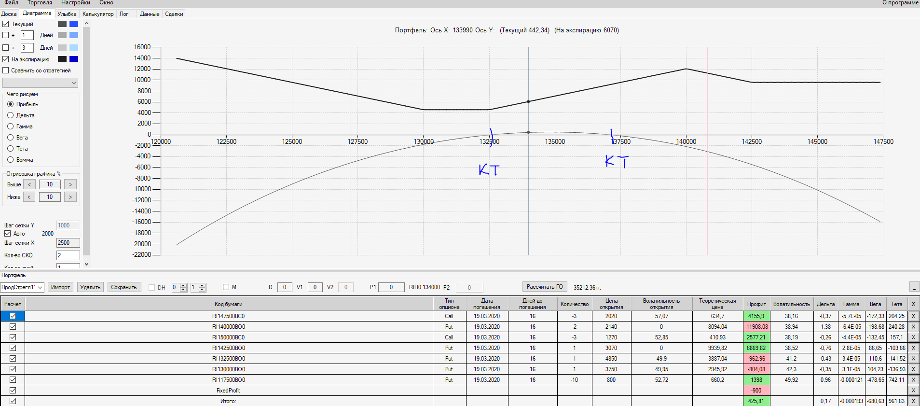Image resolution: width=920 pixels, height=406 pixels.
Task: Click the spinner showing 0 beside DH
Action: tap(179, 287)
